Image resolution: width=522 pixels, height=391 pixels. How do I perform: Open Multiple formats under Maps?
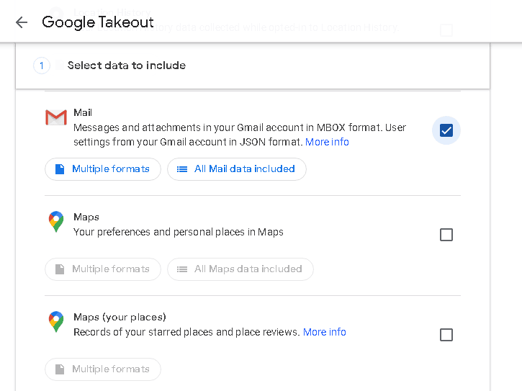pyautogui.click(x=103, y=269)
